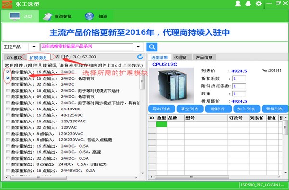
Task: Switch to the 代理商 tab
Action: point(181,57)
